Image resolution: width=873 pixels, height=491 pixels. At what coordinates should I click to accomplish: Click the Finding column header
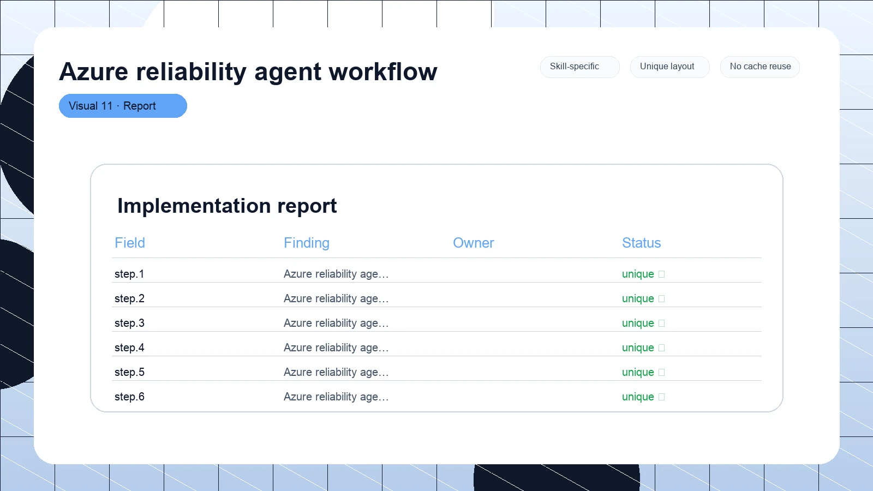point(307,243)
